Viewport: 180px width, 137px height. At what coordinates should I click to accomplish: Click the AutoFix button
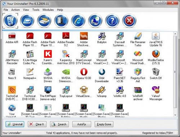82,124
